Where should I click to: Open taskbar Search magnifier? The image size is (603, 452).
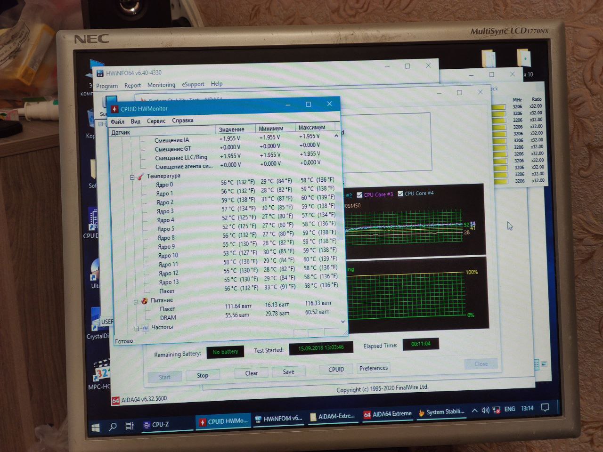pos(113,427)
